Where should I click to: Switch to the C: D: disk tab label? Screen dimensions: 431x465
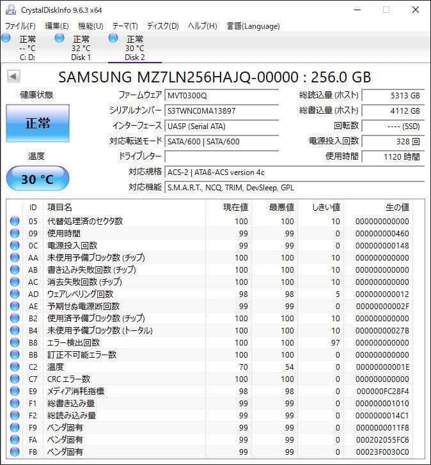[27, 57]
